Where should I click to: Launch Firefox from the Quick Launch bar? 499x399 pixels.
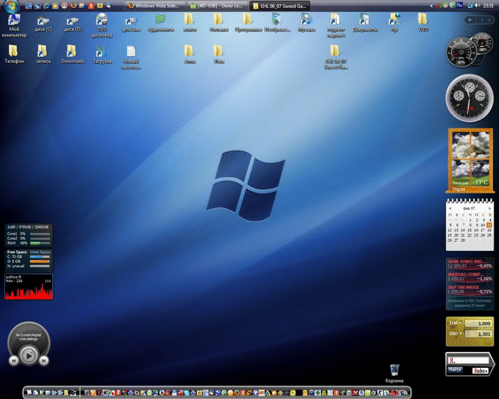point(73,6)
